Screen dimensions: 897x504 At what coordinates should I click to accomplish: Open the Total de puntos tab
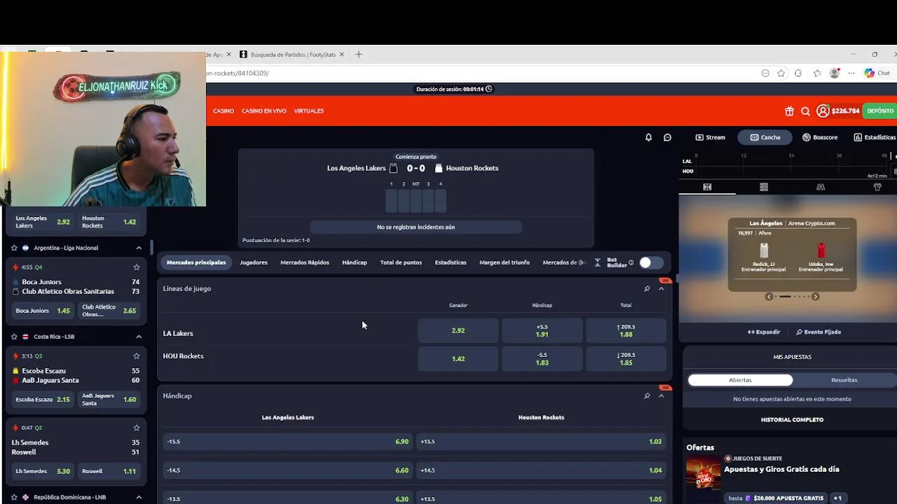click(x=401, y=262)
